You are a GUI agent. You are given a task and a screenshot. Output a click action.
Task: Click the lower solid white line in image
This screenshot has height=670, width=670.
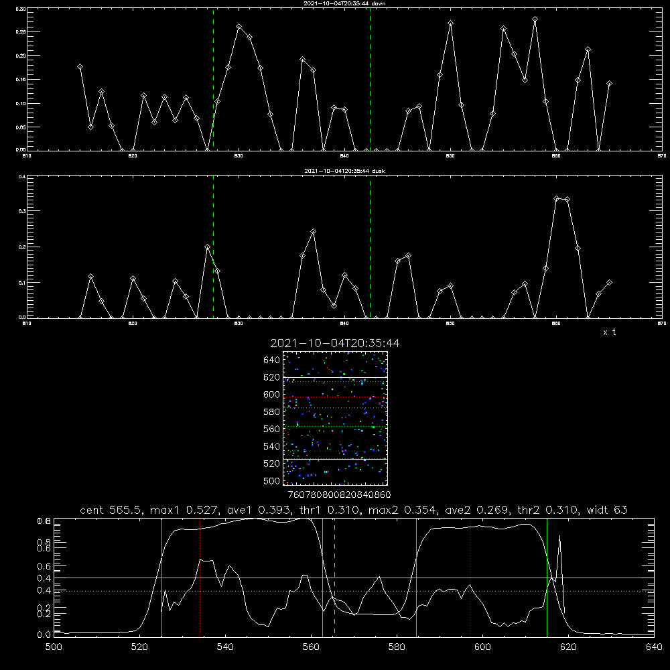click(x=335, y=459)
